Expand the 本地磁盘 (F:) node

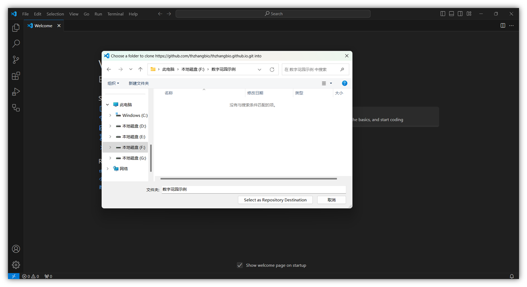(110, 147)
